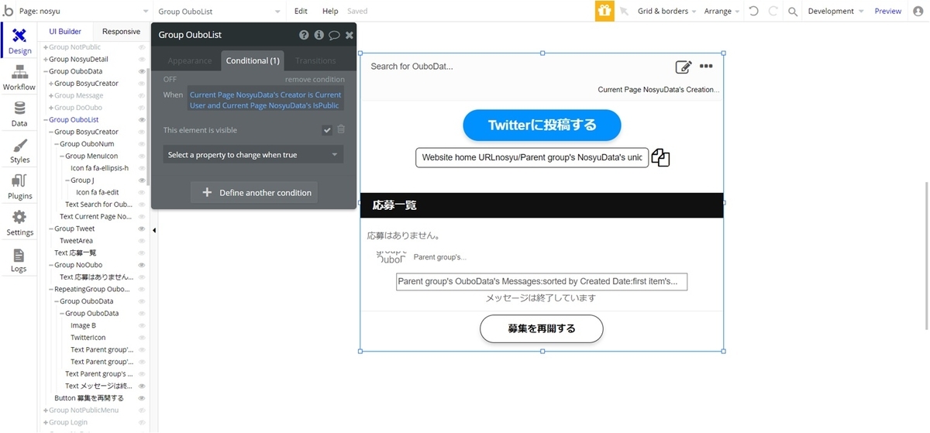Image resolution: width=930 pixels, height=433 pixels.
Task: Click the Bubble logo icon
Action: pos(9,11)
